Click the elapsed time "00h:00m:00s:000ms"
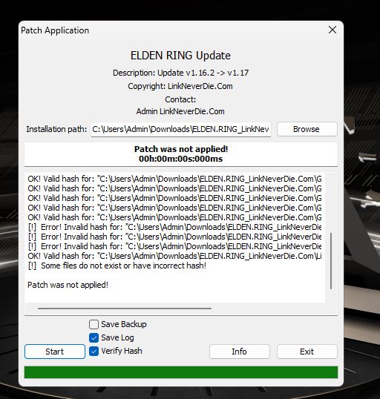Viewport: 380px width, 399px height. pyautogui.click(x=181, y=159)
